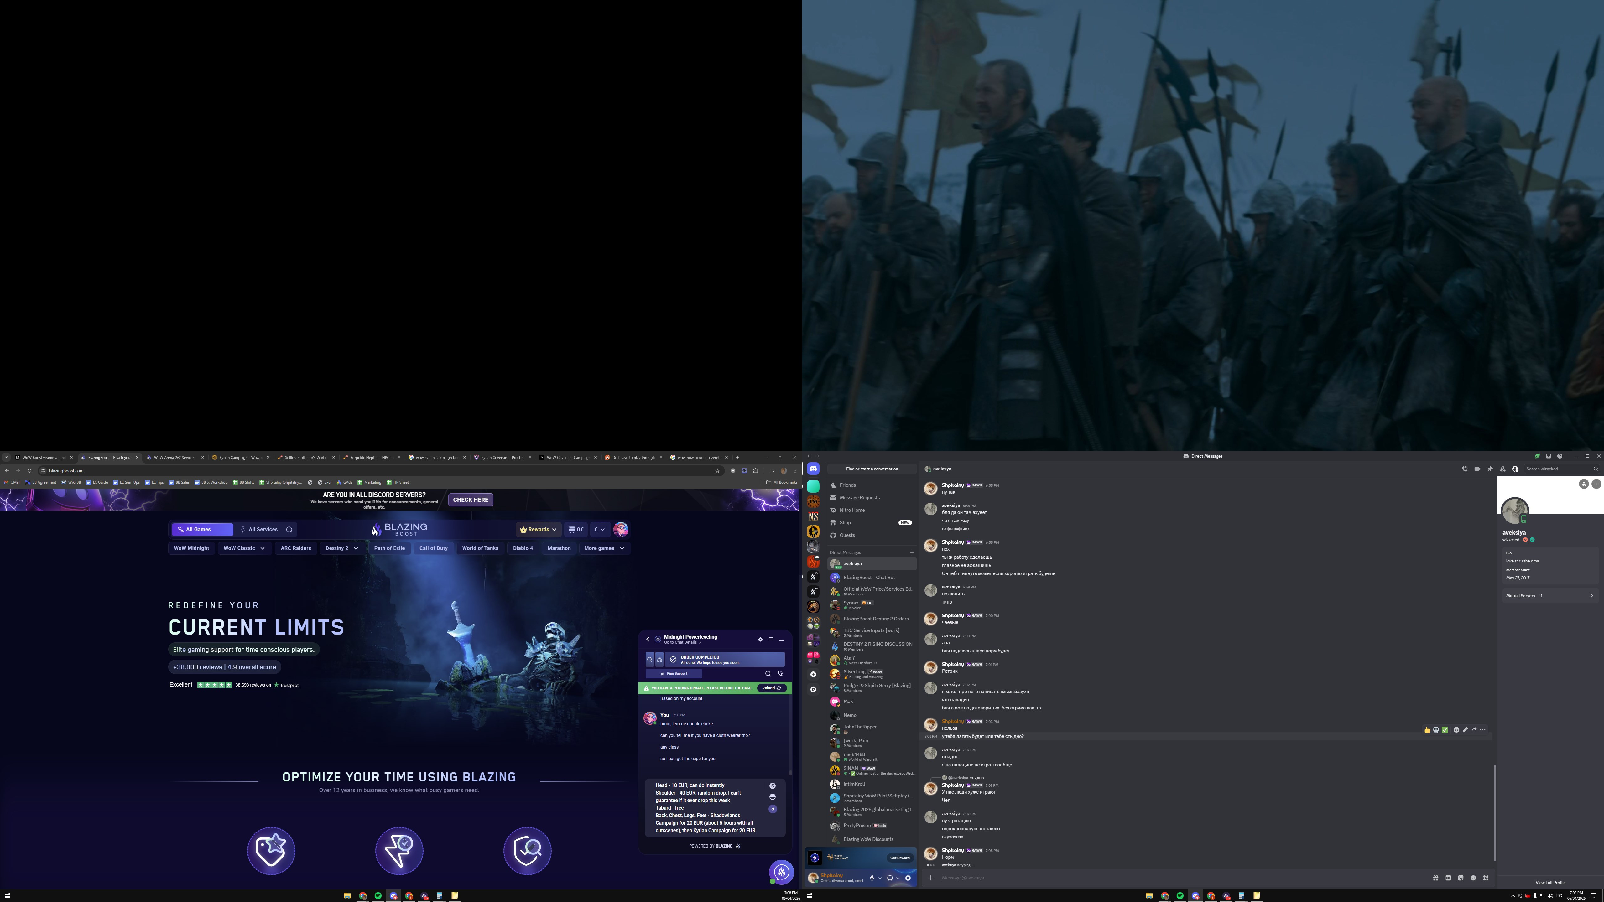Open the Discord inbox icon
The width and height of the screenshot is (1604, 902).
click(x=1549, y=456)
